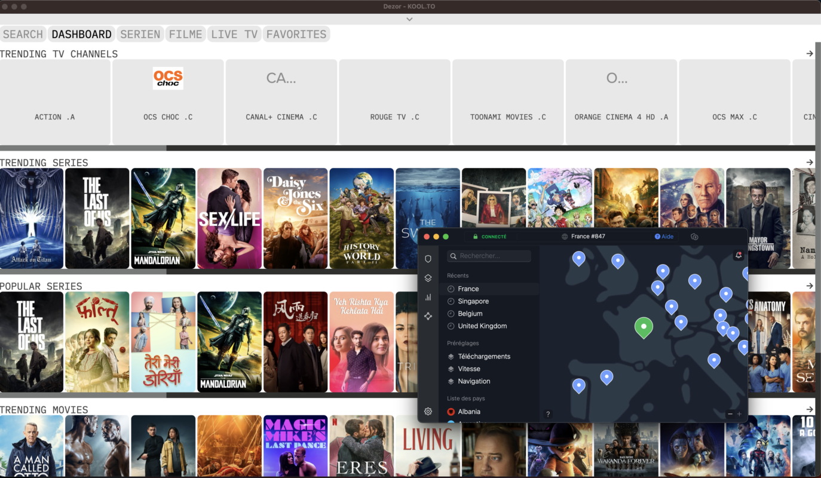Click the Aide help link in VPN

[664, 237]
